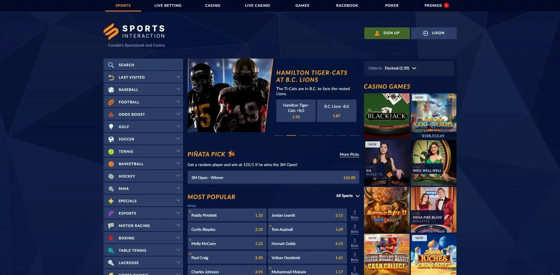Expand the Last Visited section chevron
This screenshot has height=275, width=560.
(x=178, y=77)
